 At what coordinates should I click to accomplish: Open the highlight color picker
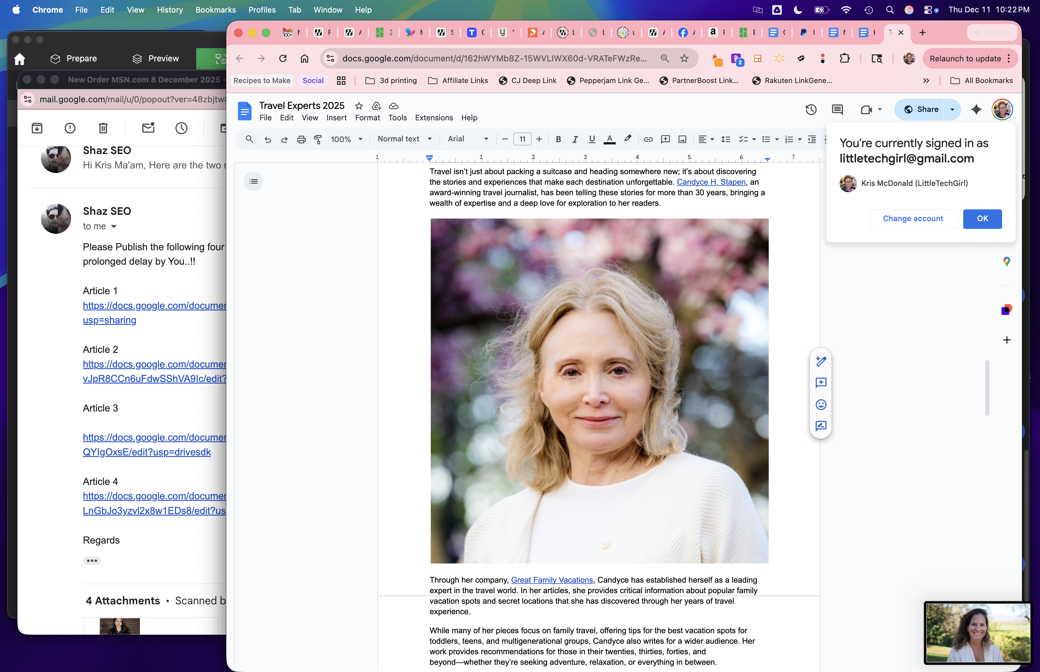[x=627, y=139]
